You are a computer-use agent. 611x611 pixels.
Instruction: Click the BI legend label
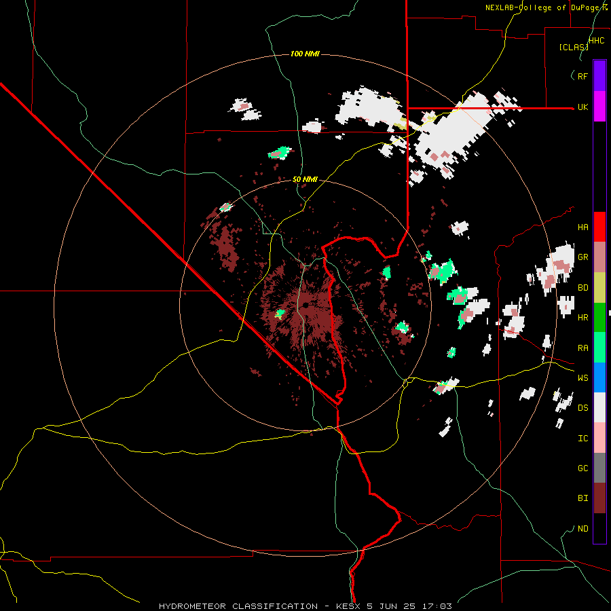pos(582,498)
